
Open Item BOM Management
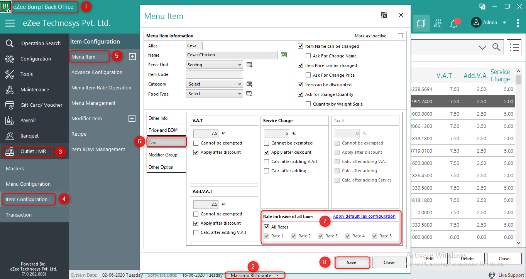tap(98, 149)
